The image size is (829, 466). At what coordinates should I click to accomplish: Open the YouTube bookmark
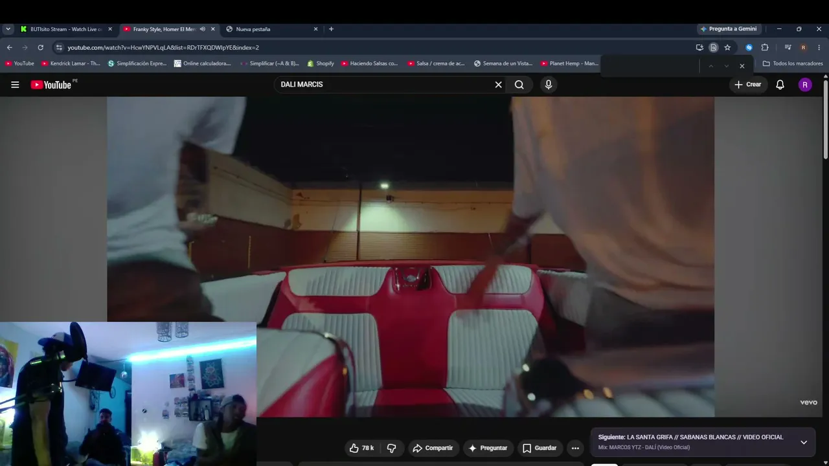19,63
